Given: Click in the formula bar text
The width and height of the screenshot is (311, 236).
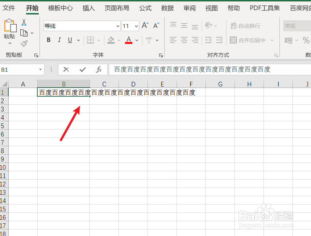Looking at the screenshot, I should point(192,69).
